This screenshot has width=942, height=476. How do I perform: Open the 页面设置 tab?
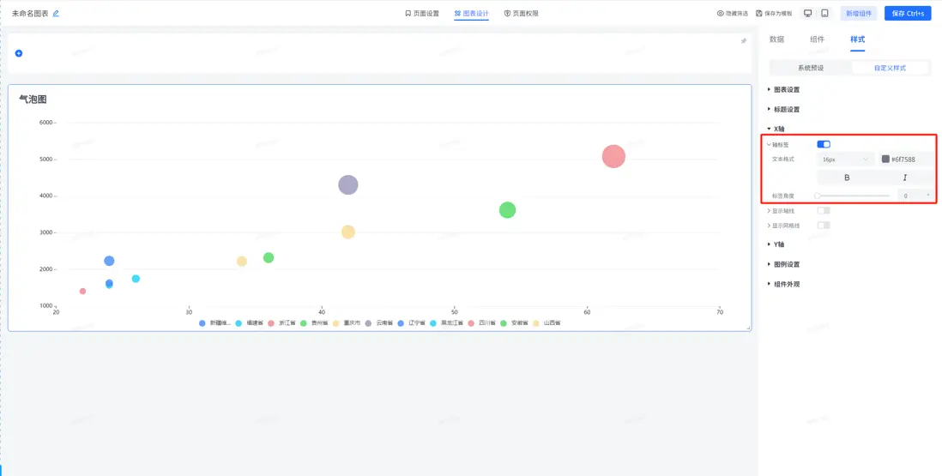point(422,13)
